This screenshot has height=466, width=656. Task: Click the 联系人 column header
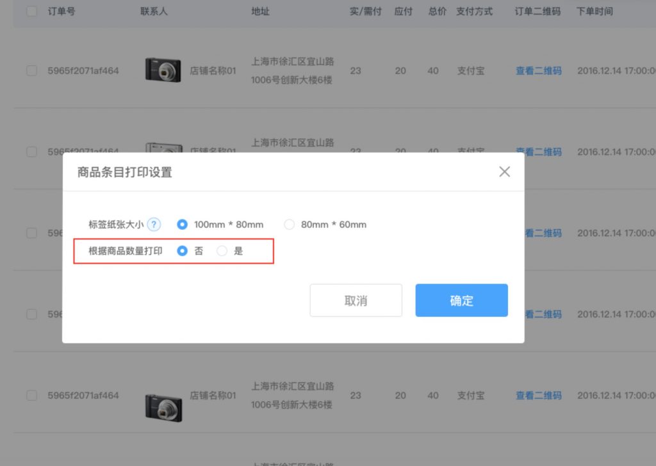coord(154,12)
